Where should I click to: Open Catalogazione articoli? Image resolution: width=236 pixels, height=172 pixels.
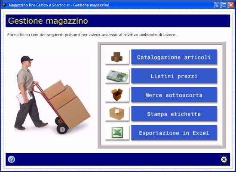click(x=174, y=57)
